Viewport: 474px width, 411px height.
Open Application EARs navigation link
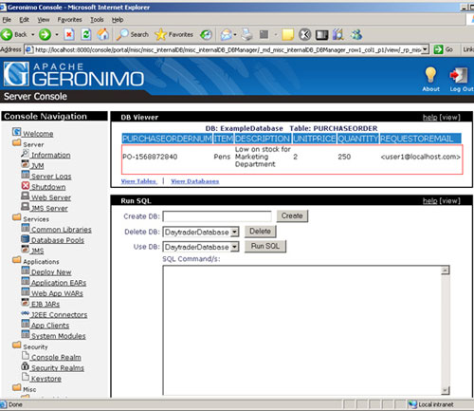[59, 283]
